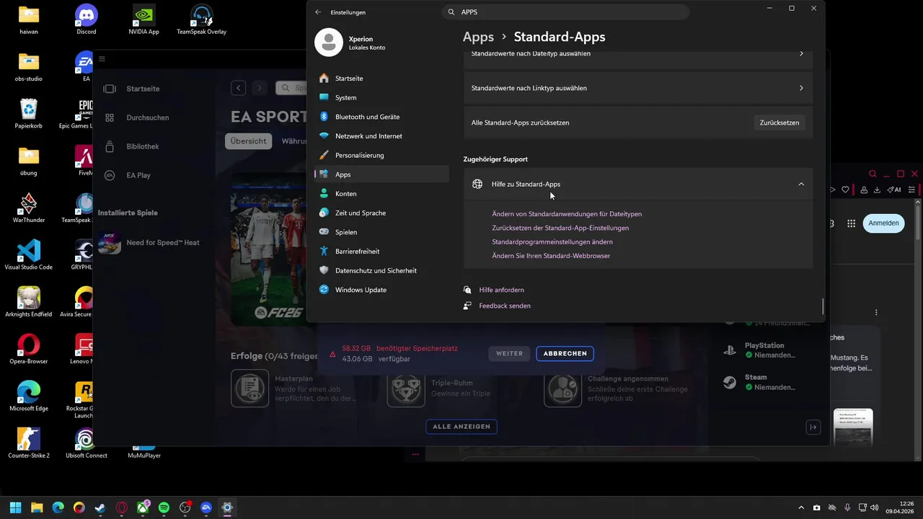Open Personalisierung settings category
Viewport: 923px width, 519px height.
pos(381,155)
